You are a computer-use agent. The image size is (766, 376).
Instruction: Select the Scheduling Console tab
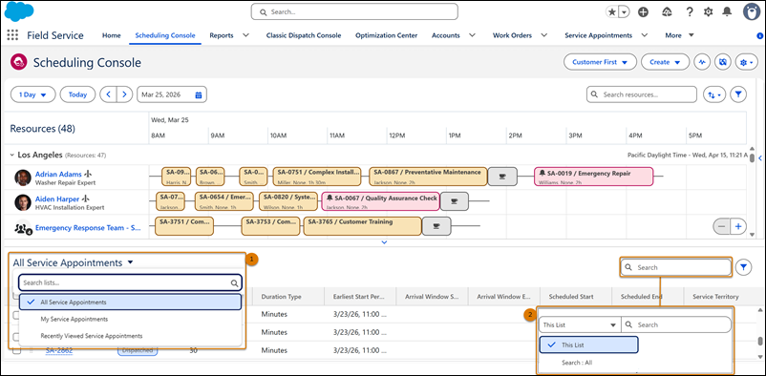(x=165, y=35)
